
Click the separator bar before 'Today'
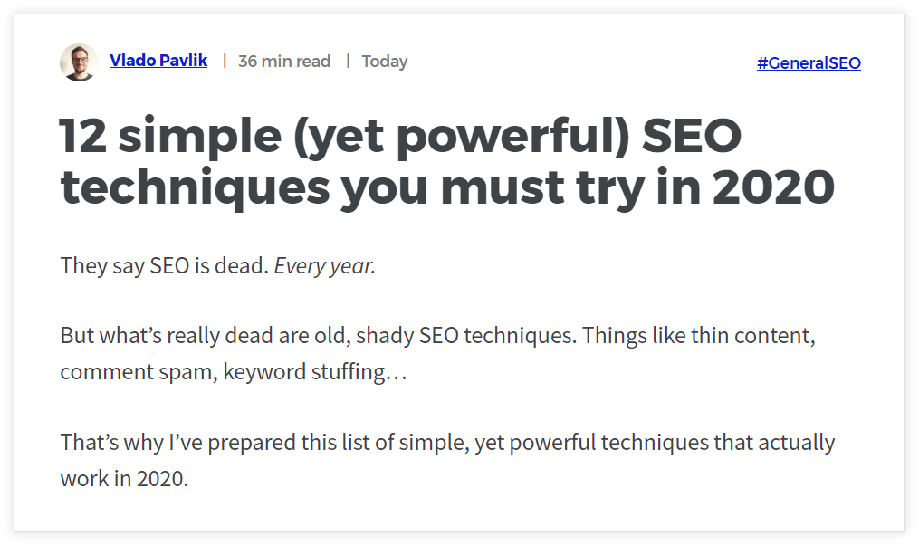point(348,61)
